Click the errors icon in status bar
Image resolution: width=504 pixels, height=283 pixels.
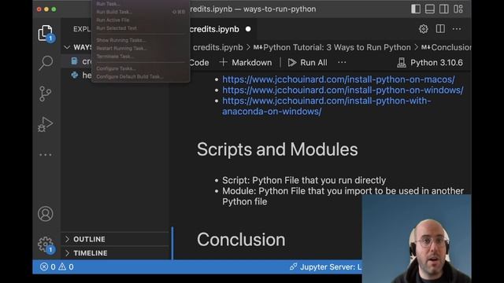coord(44,266)
